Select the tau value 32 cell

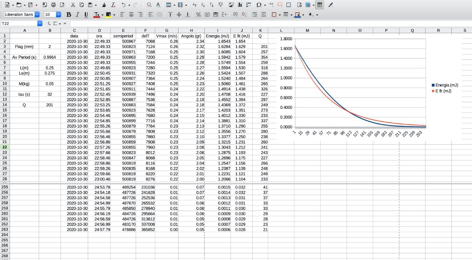(50, 94)
